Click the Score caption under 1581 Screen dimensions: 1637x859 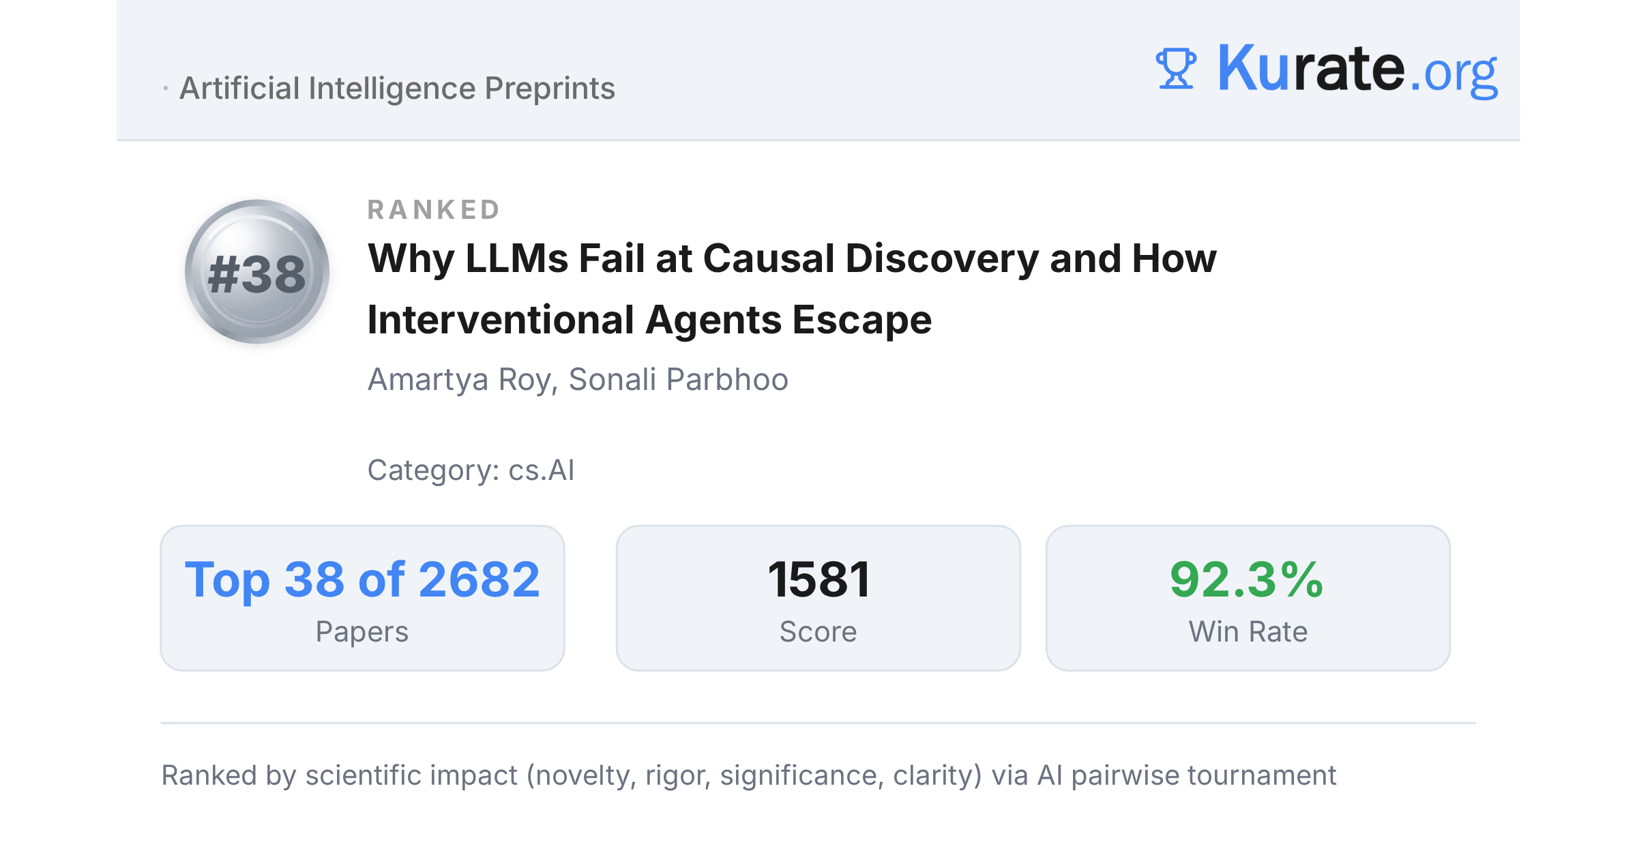coord(818,631)
